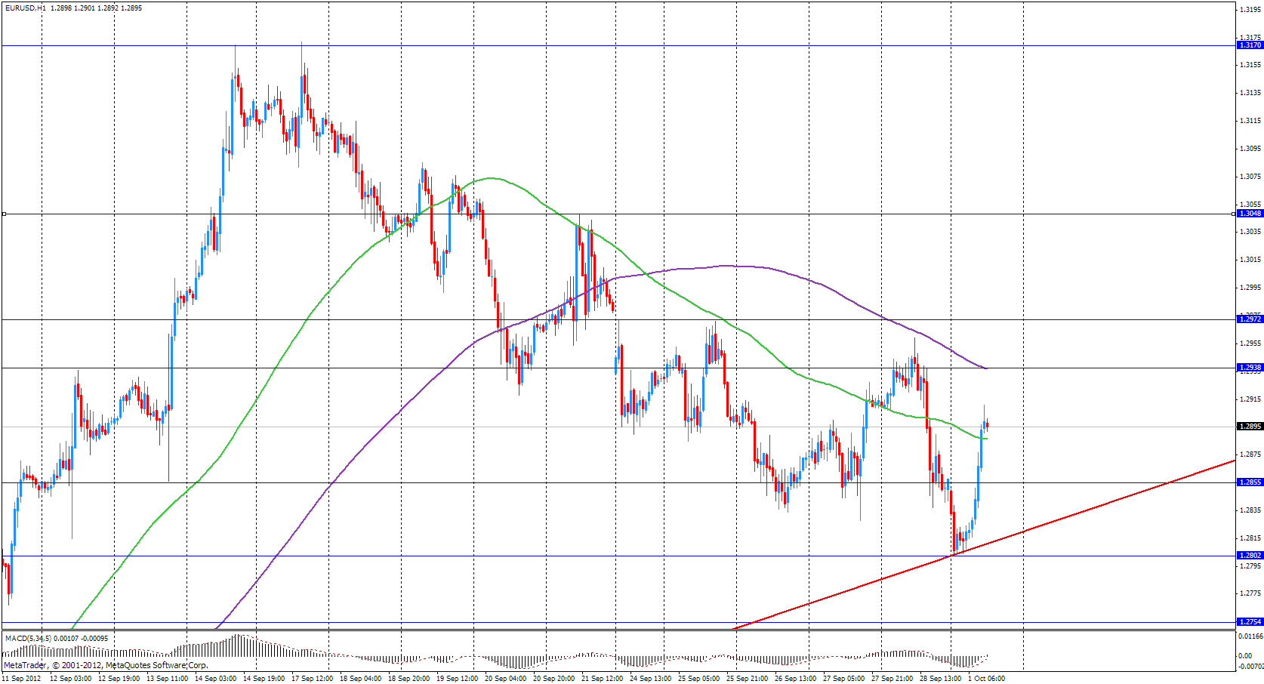Click the 1 Oct 06:00 time label
The height and width of the screenshot is (684, 1264).
pyautogui.click(x=986, y=679)
